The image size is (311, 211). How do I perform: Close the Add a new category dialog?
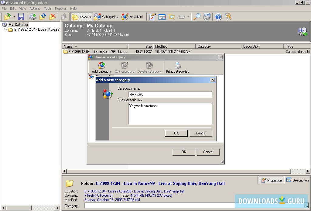212,80
